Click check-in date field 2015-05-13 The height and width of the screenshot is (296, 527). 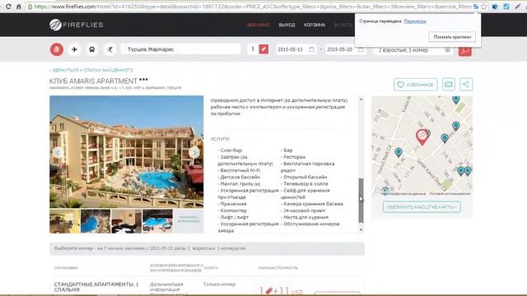[x=296, y=49]
